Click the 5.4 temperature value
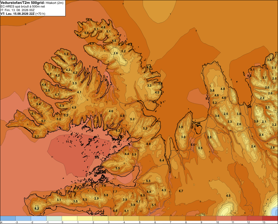Screen dimensions: 278x224 click(x=38, y=104)
